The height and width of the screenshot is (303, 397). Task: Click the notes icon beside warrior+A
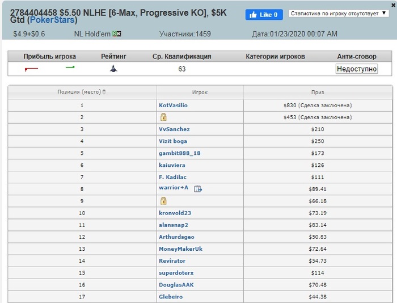coord(198,189)
